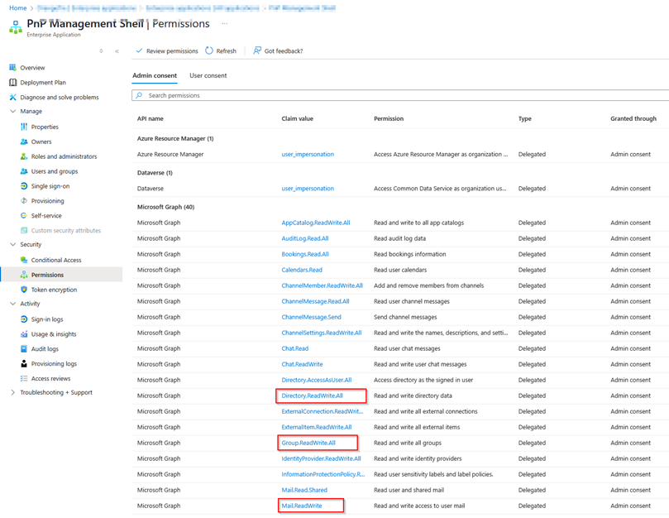Open Mail.ReadWrite claim link
The width and height of the screenshot is (669, 518).
[x=302, y=506]
